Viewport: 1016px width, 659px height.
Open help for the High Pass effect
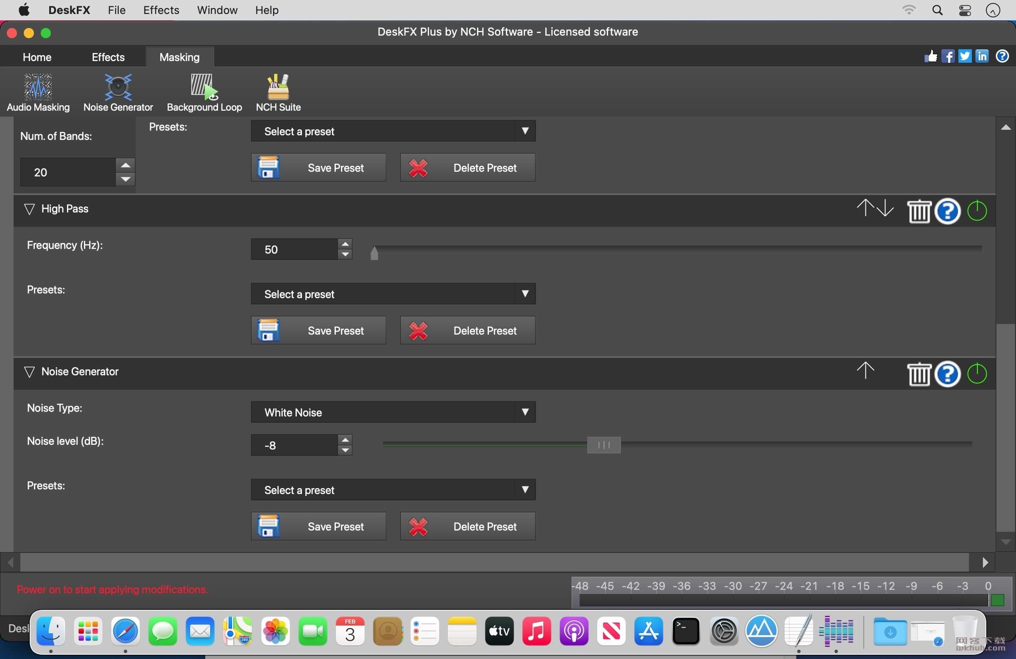click(x=947, y=211)
